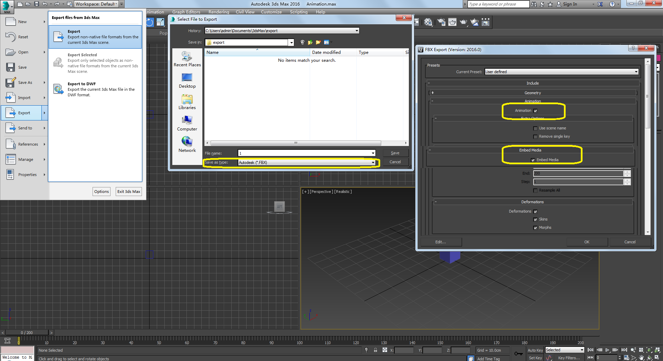Click the 3ds Max application menu logo
Viewport: 663px width, 361px height.
[x=7, y=7]
